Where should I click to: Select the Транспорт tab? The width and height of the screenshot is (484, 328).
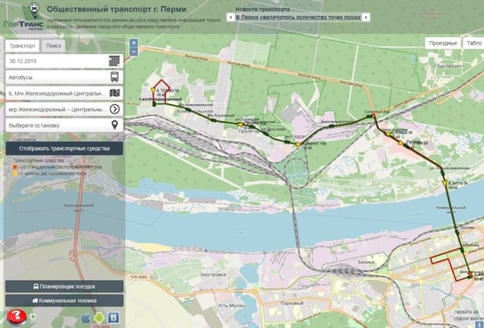click(22, 45)
